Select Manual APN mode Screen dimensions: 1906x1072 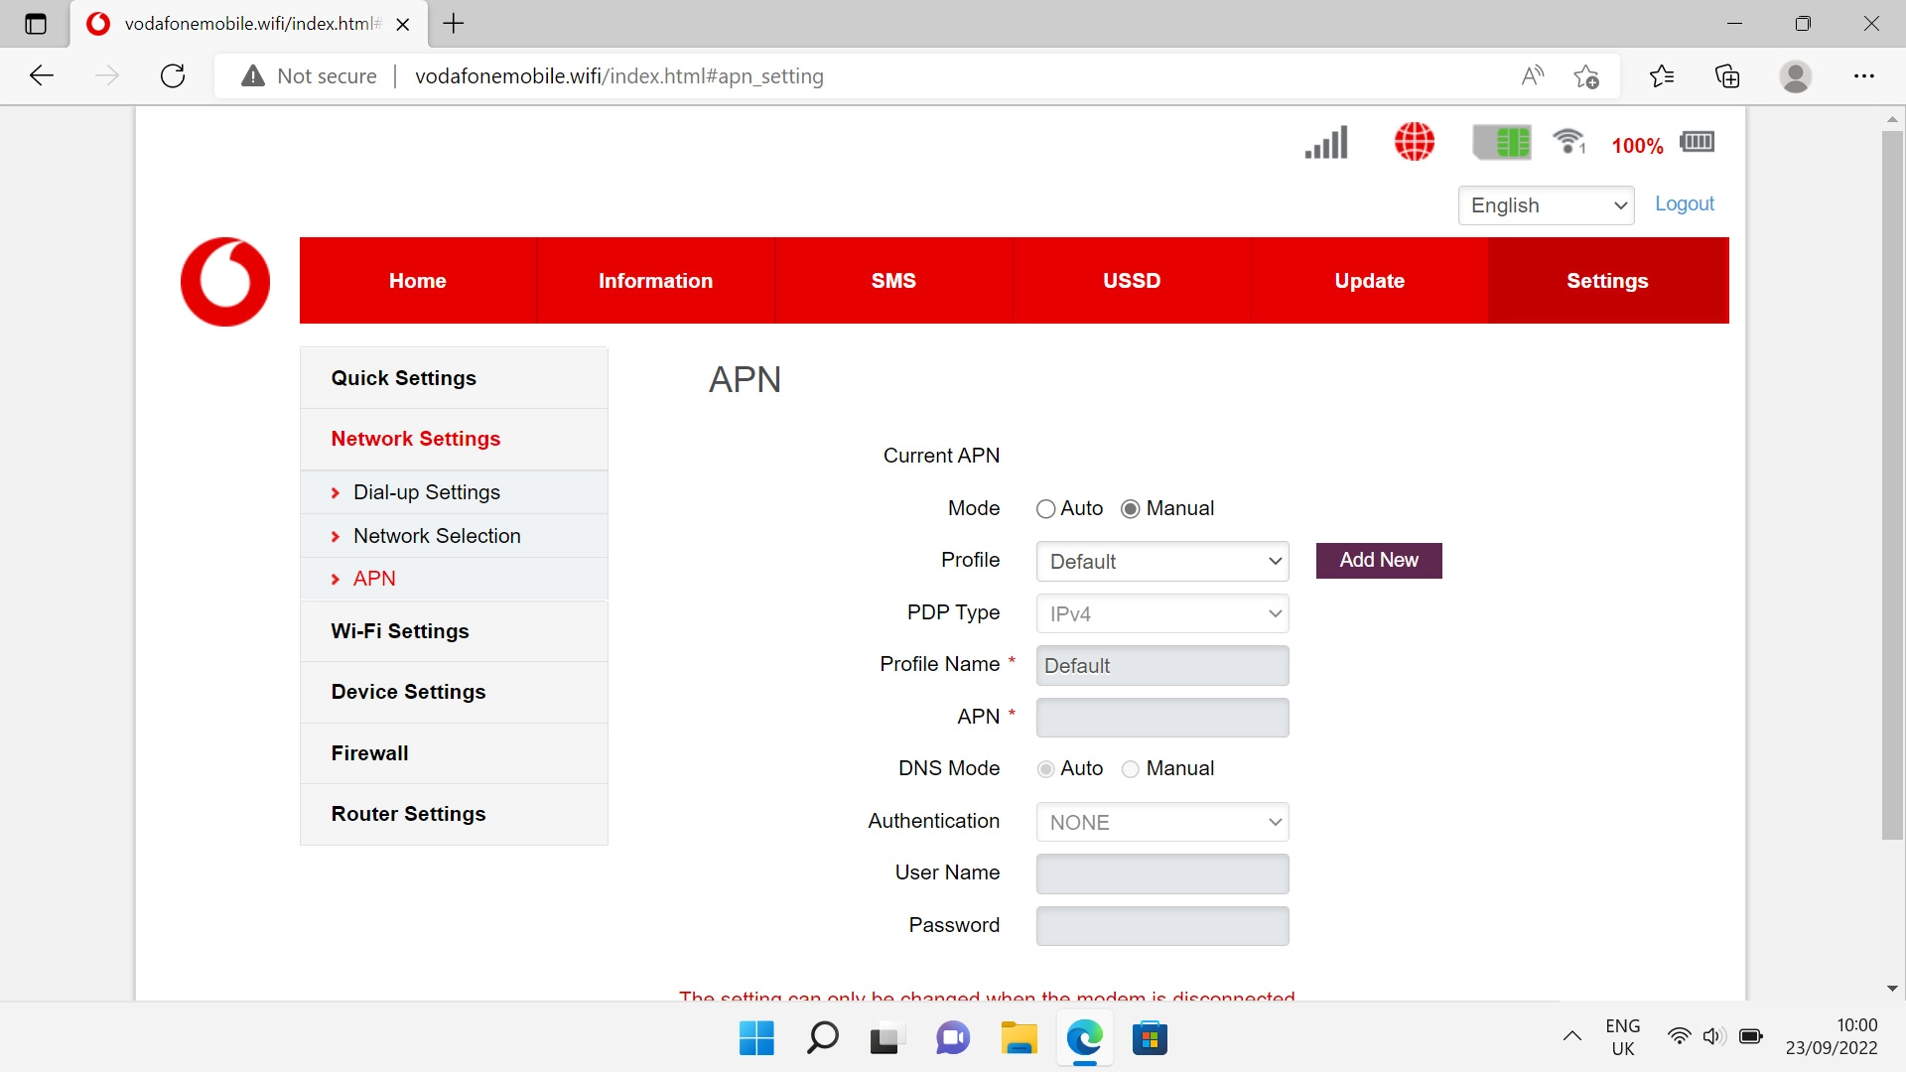(1131, 508)
